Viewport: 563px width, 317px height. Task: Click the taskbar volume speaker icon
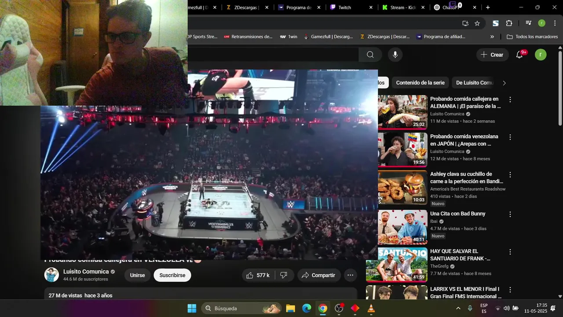click(506, 308)
